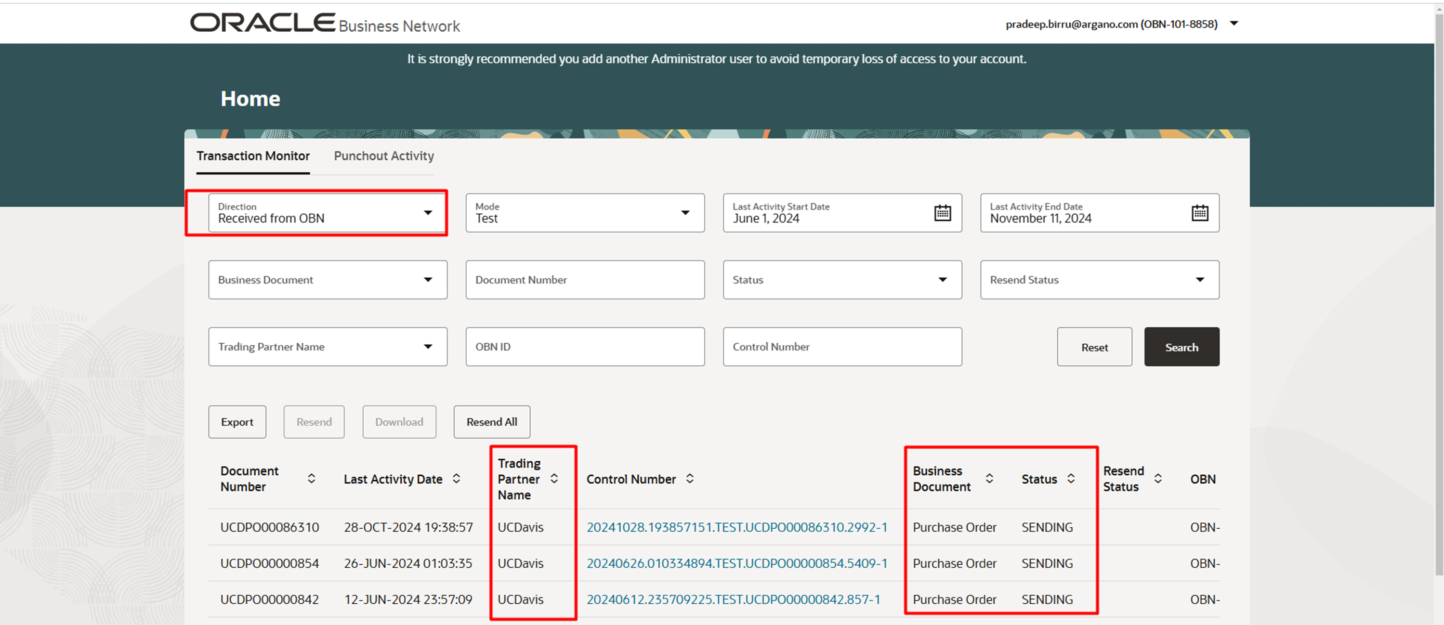Open control number link ending 857-1
The image size is (1444, 625).
[733, 599]
